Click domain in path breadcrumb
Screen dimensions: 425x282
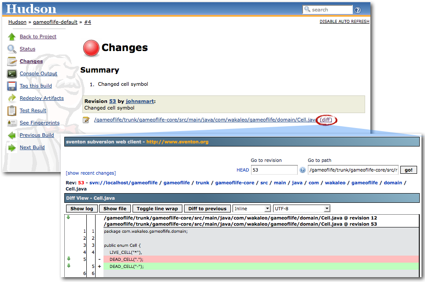click(393, 183)
